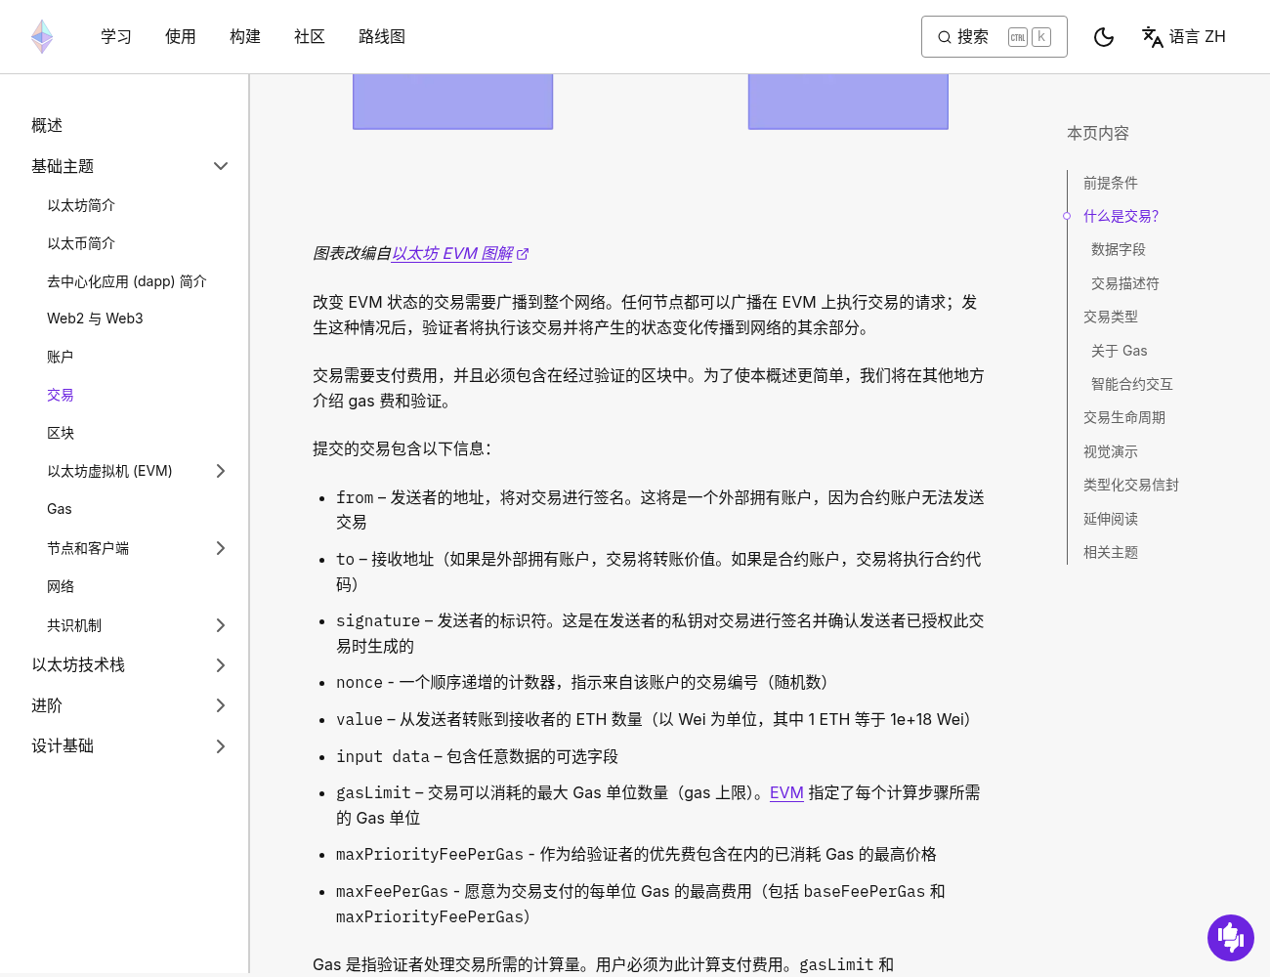Click the external-link icon after EVM 图解
Image resolution: width=1270 pixels, height=977 pixels.
(523, 254)
